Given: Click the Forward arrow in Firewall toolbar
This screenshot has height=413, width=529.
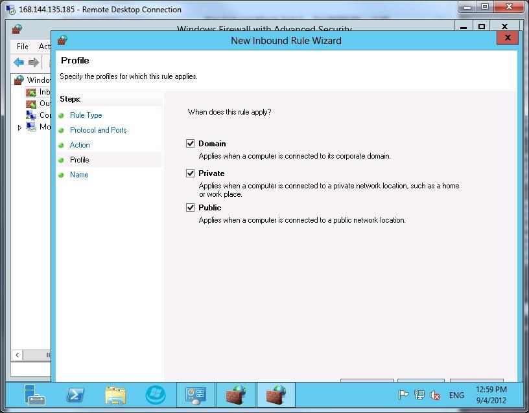Looking at the screenshot, I should pyautogui.click(x=34, y=62).
